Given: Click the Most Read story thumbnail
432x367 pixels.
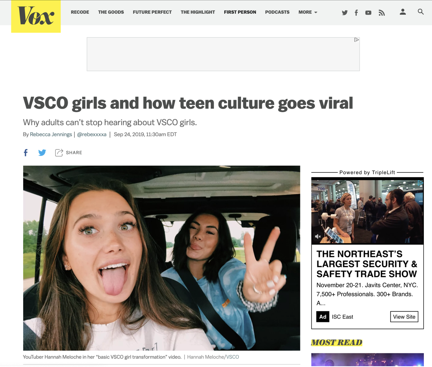Looking at the screenshot, I should [367, 360].
